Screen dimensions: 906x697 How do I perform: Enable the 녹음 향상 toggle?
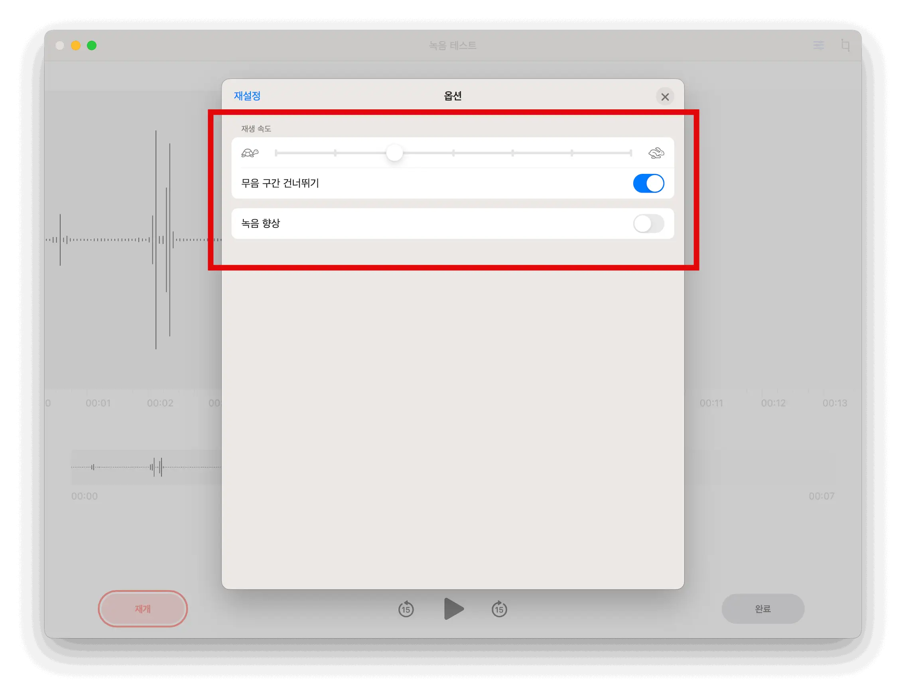pos(648,224)
